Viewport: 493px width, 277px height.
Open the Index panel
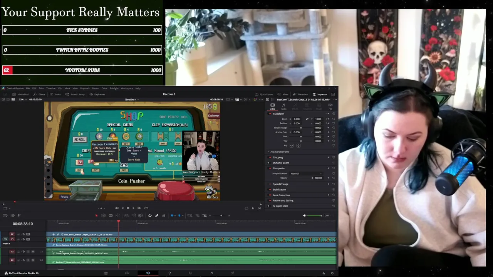[x=55, y=94]
